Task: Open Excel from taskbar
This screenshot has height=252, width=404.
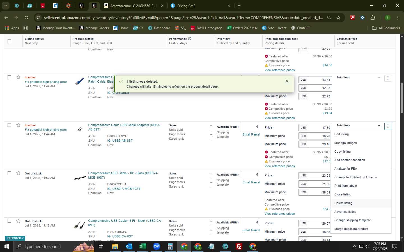Action: [143, 246]
